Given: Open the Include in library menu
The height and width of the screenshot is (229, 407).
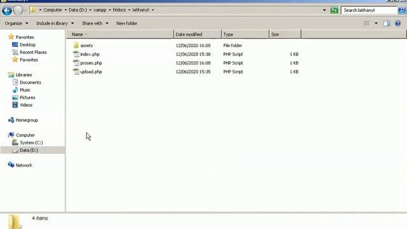Looking at the screenshot, I should click(55, 24).
